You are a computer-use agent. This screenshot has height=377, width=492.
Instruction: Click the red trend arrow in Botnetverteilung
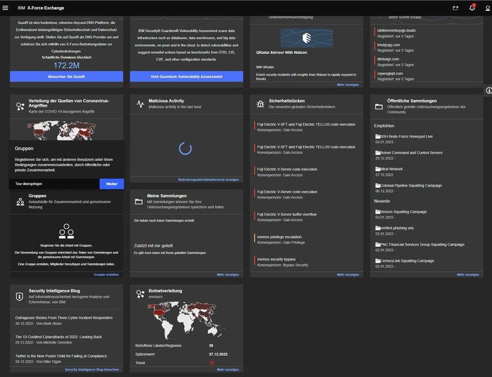(x=211, y=363)
